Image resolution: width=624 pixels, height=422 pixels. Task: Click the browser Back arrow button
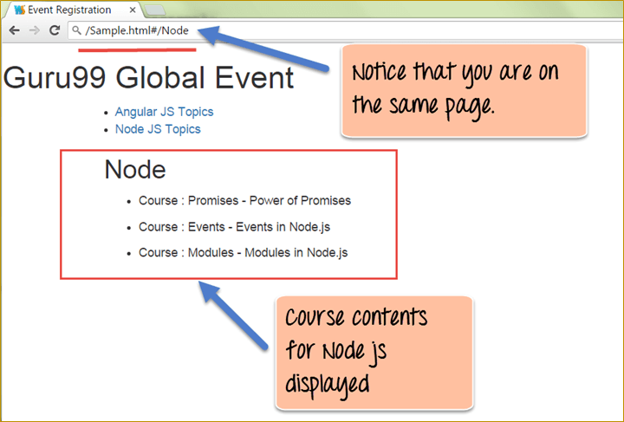[14, 29]
